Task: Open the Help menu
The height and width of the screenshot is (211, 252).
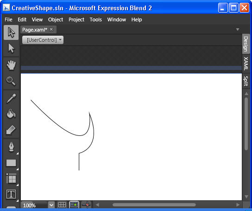Action: 137,19
